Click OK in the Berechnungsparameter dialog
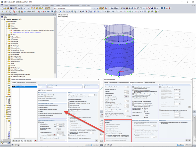The width and height of the screenshot is (196, 147). coord(181,145)
